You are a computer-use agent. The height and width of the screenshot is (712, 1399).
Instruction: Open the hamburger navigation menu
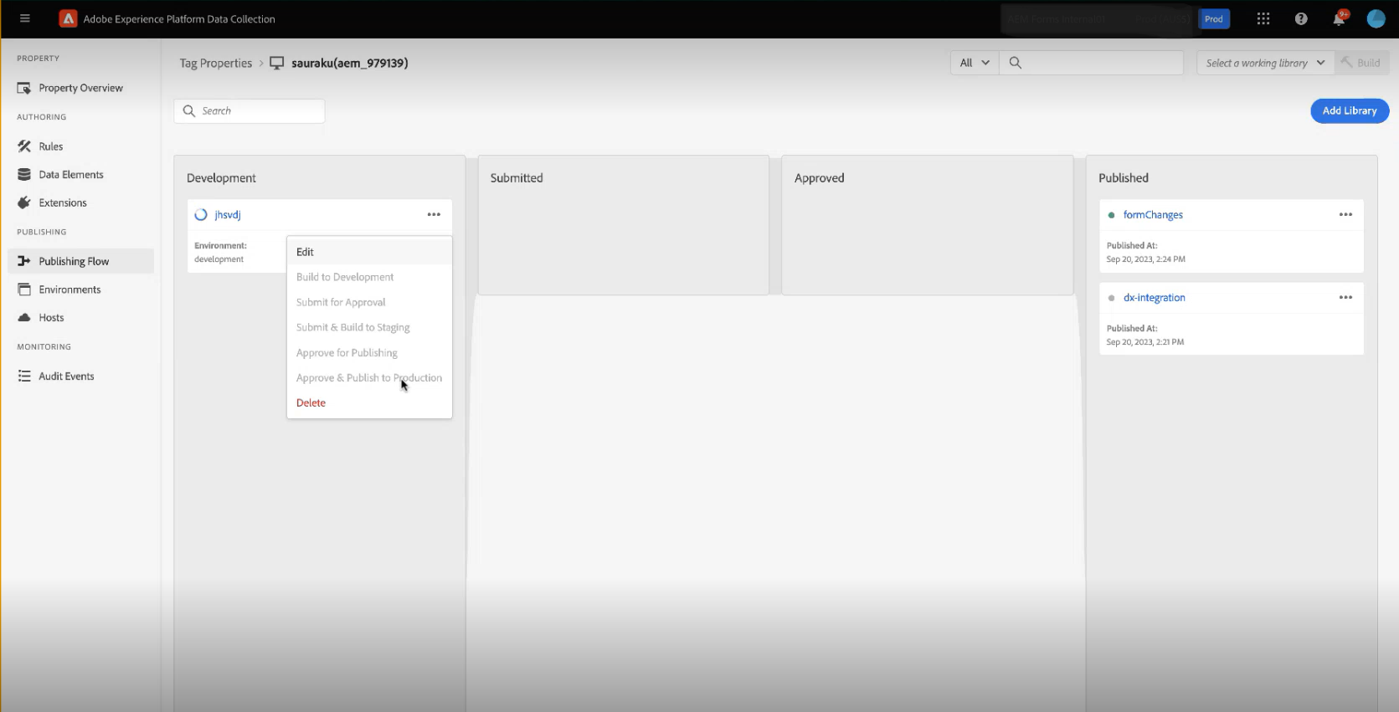coord(24,18)
